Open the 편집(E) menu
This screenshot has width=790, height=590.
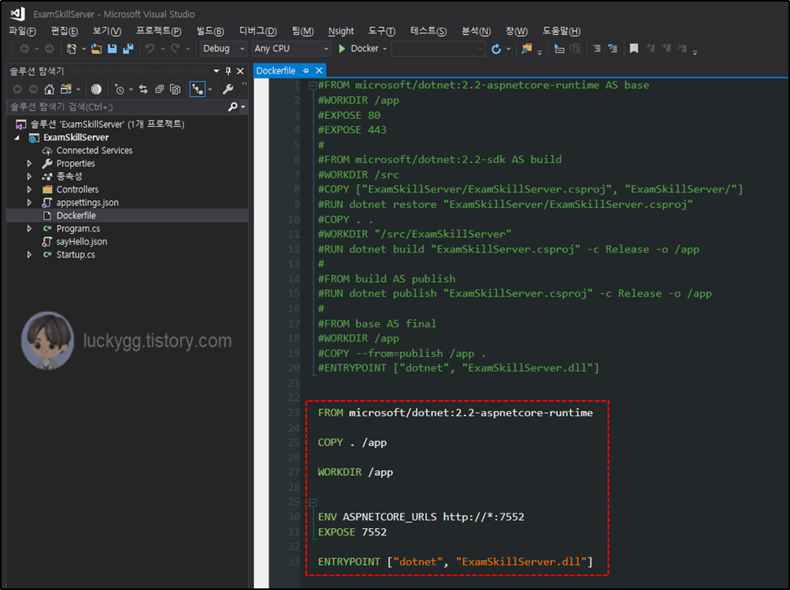pyautogui.click(x=64, y=31)
